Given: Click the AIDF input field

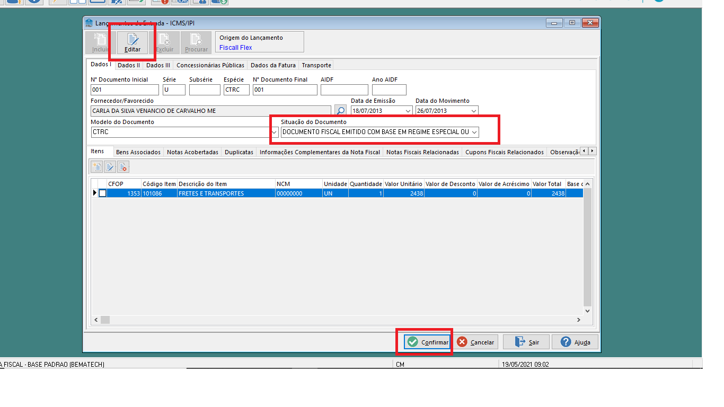Looking at the screenshot, I should (x=344, y=90).
